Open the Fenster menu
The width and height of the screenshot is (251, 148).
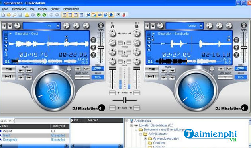[55, 9]
